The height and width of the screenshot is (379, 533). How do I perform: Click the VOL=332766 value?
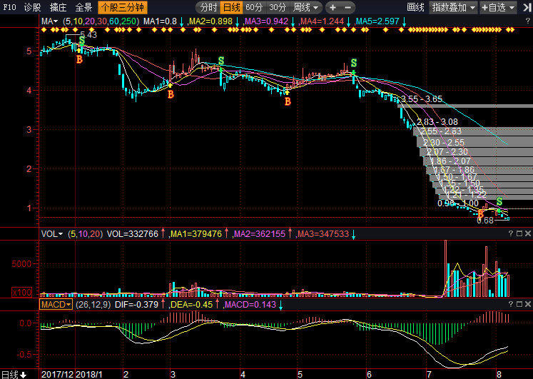coord(133,234)
